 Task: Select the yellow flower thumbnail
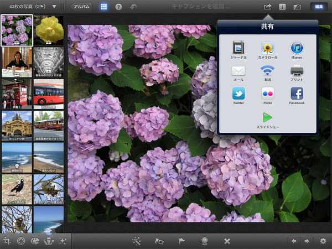click(49, 30)
